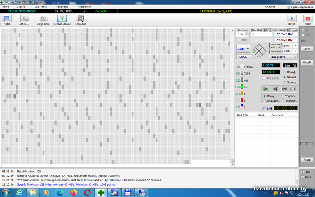The width and height of the screenshot is (315, 197).
Task: Click the random seek scan mode button
Action: 284,89
